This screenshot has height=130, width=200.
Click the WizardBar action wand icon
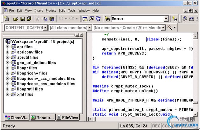[169, 27]
